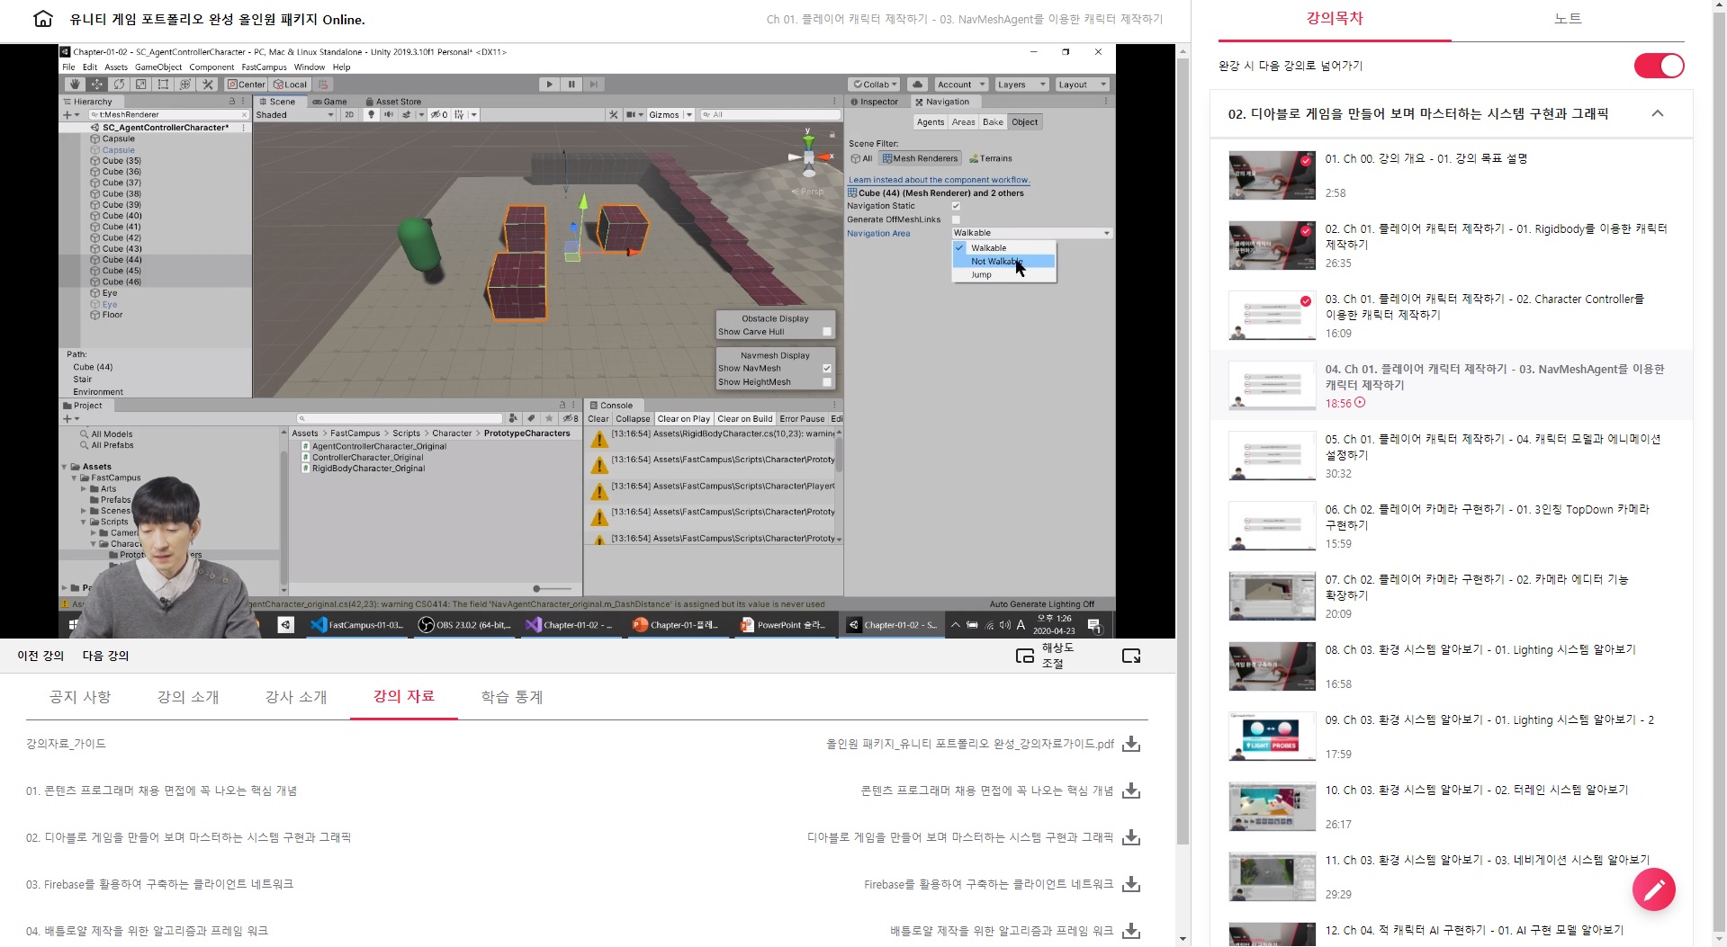1727x947 pixels.
Task: Select Unity's Rotate tool in the toolbar
Action: click(x=119, y=85)
